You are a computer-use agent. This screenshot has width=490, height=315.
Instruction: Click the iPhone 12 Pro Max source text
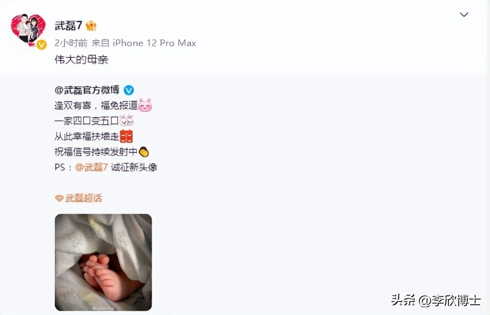tap(154, 43)
